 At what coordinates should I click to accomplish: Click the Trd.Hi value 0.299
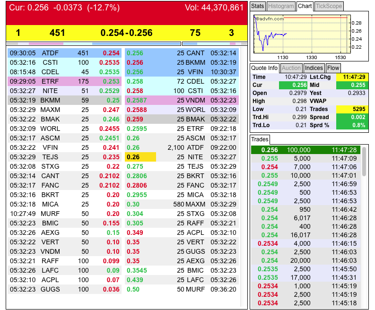(299, 117)
